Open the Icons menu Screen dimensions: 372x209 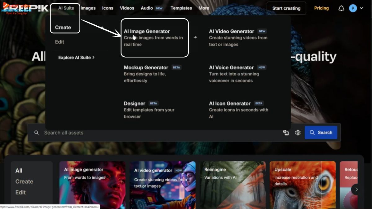coord(108,8)
